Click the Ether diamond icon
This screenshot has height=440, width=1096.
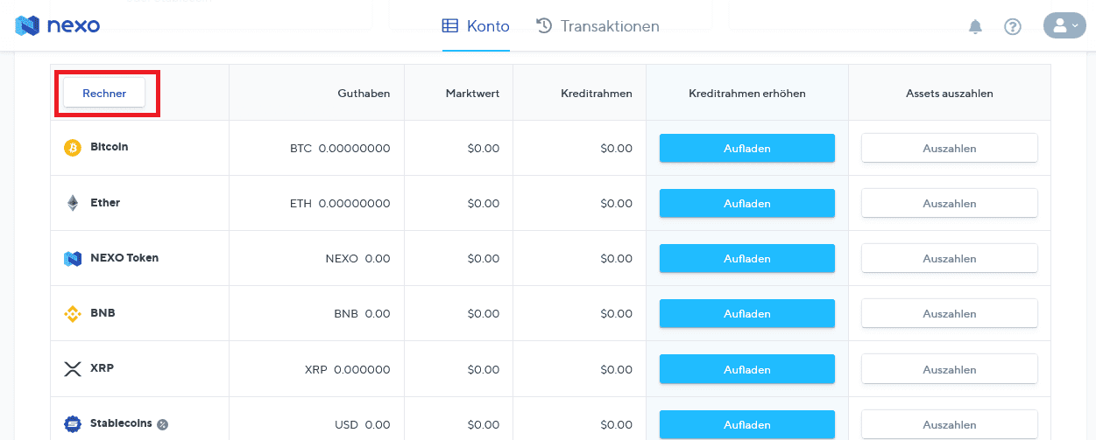73,203
